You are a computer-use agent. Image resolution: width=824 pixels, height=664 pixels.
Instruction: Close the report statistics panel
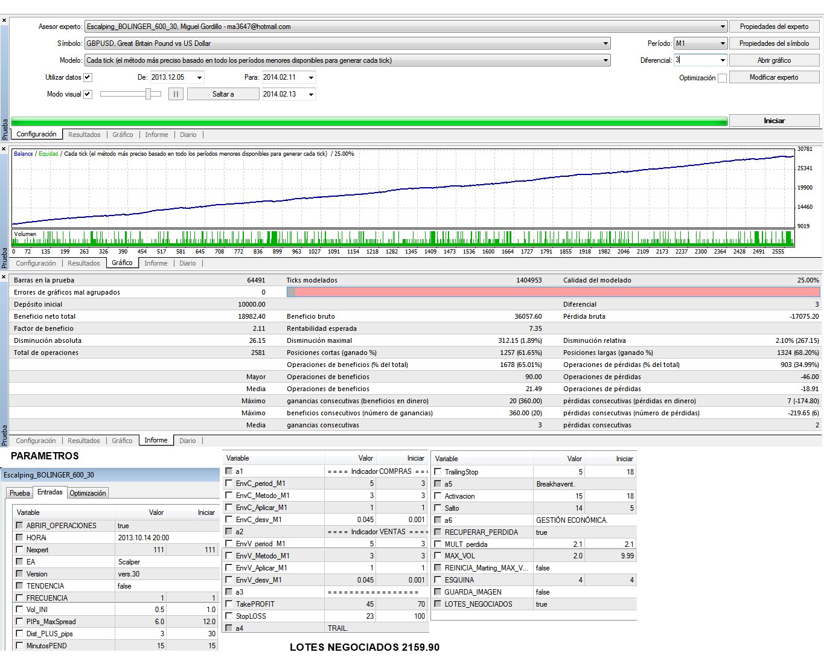click(x=4, y=277)
